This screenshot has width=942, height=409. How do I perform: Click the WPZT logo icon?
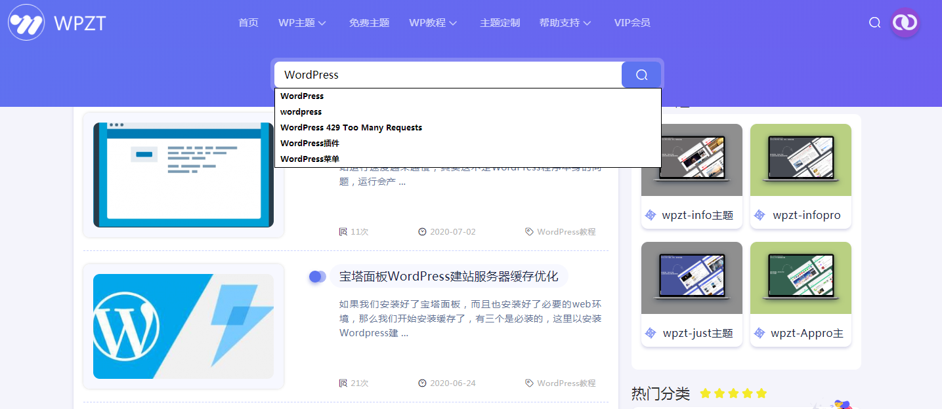[26, 23]
